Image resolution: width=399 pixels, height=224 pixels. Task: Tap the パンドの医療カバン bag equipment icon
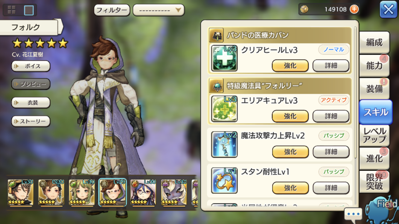click(216, 36)
